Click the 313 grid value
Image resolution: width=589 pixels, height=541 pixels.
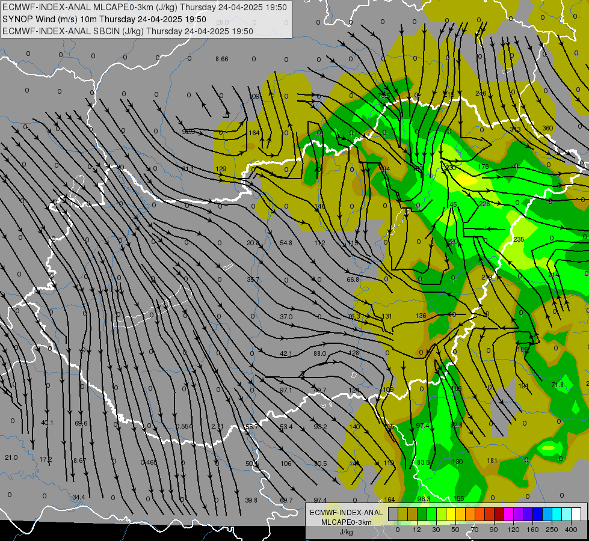(x=515, y=129)
